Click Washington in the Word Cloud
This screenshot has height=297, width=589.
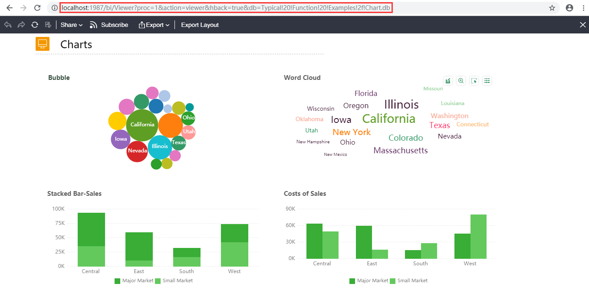tap(450, 116)
